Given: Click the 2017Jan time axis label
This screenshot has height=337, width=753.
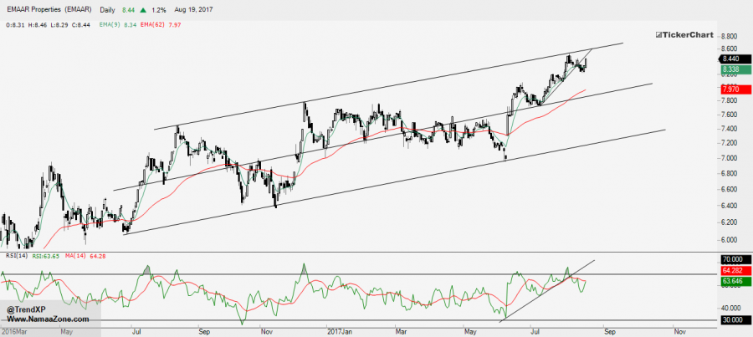Looking at the screenshot, I should (338, 331).
